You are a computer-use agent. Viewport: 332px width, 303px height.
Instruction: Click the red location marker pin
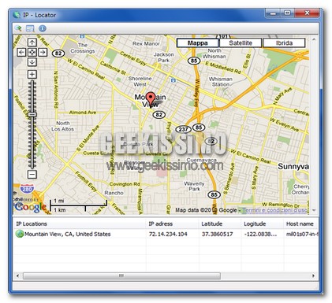coord(151,99)
